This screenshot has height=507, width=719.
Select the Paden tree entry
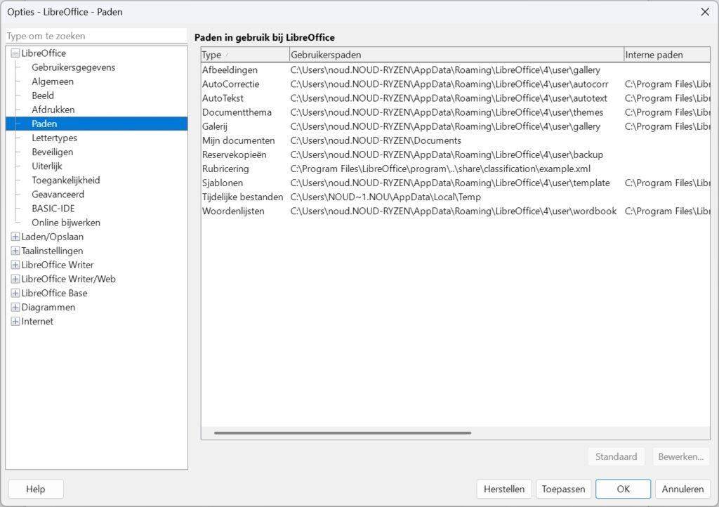[96, 124]
